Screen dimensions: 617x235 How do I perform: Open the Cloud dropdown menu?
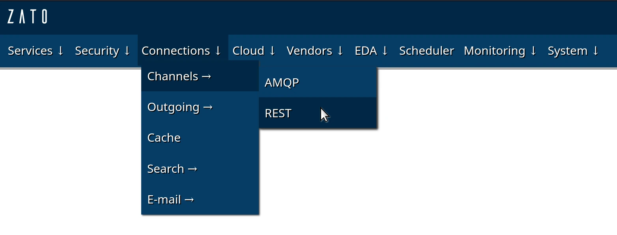[254, 51]
